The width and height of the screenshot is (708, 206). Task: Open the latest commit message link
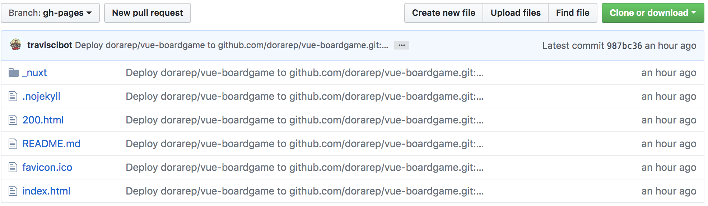tap(232, 45)
